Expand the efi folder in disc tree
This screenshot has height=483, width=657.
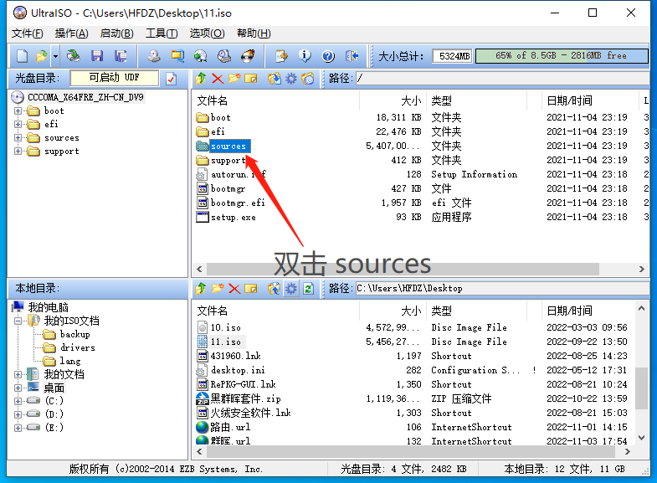pyautogui.click(x=18, y=124)
